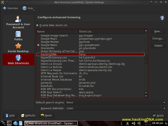Viewport: 168px width, 126px height.
Task: Click the bottom Help button
Action: pyautogui.click(x=10, y=115)
